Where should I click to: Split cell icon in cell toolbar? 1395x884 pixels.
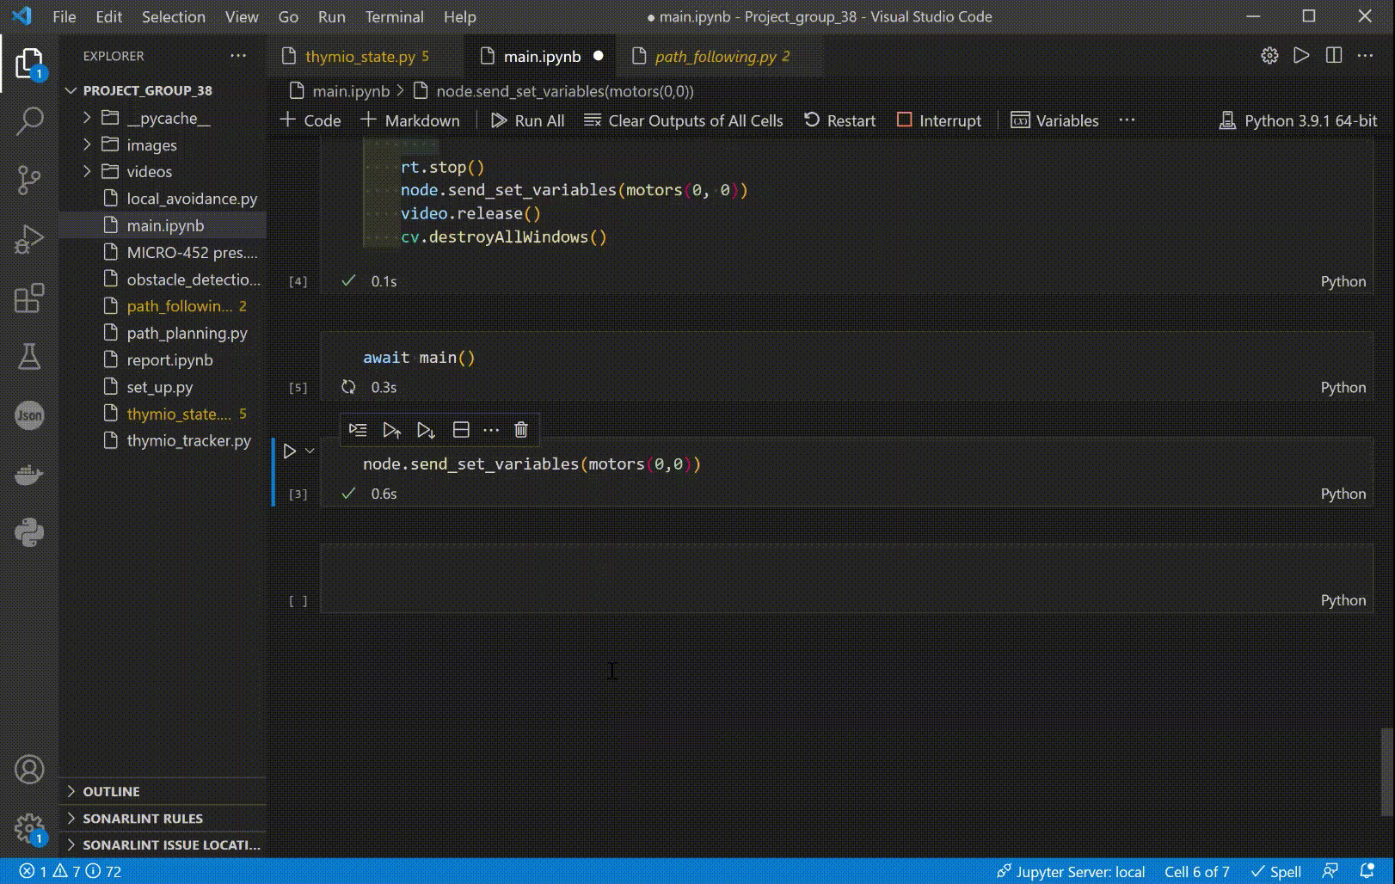tap(461, 430)
